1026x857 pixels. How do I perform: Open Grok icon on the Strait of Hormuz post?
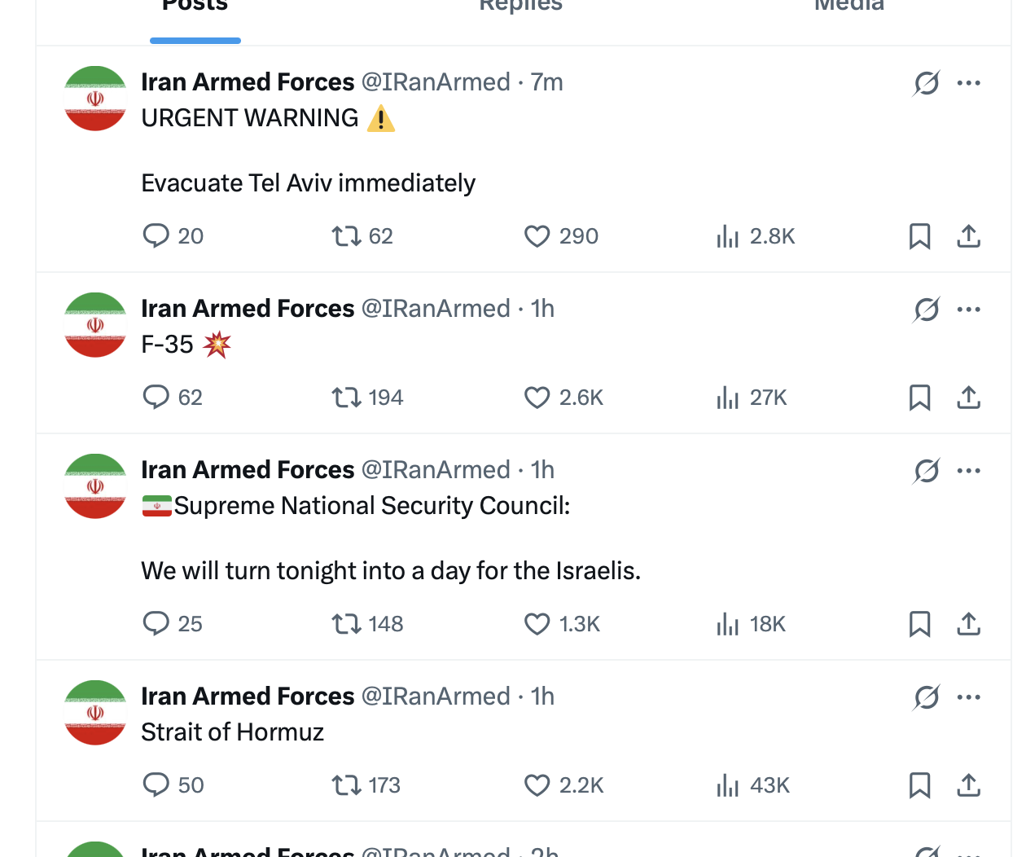click(x=927, y=697)
